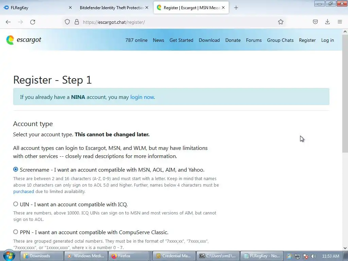The width and height of the screenshot is (348, 261).
Task: Click the volume icon in system tray
Action: point(313,256)
